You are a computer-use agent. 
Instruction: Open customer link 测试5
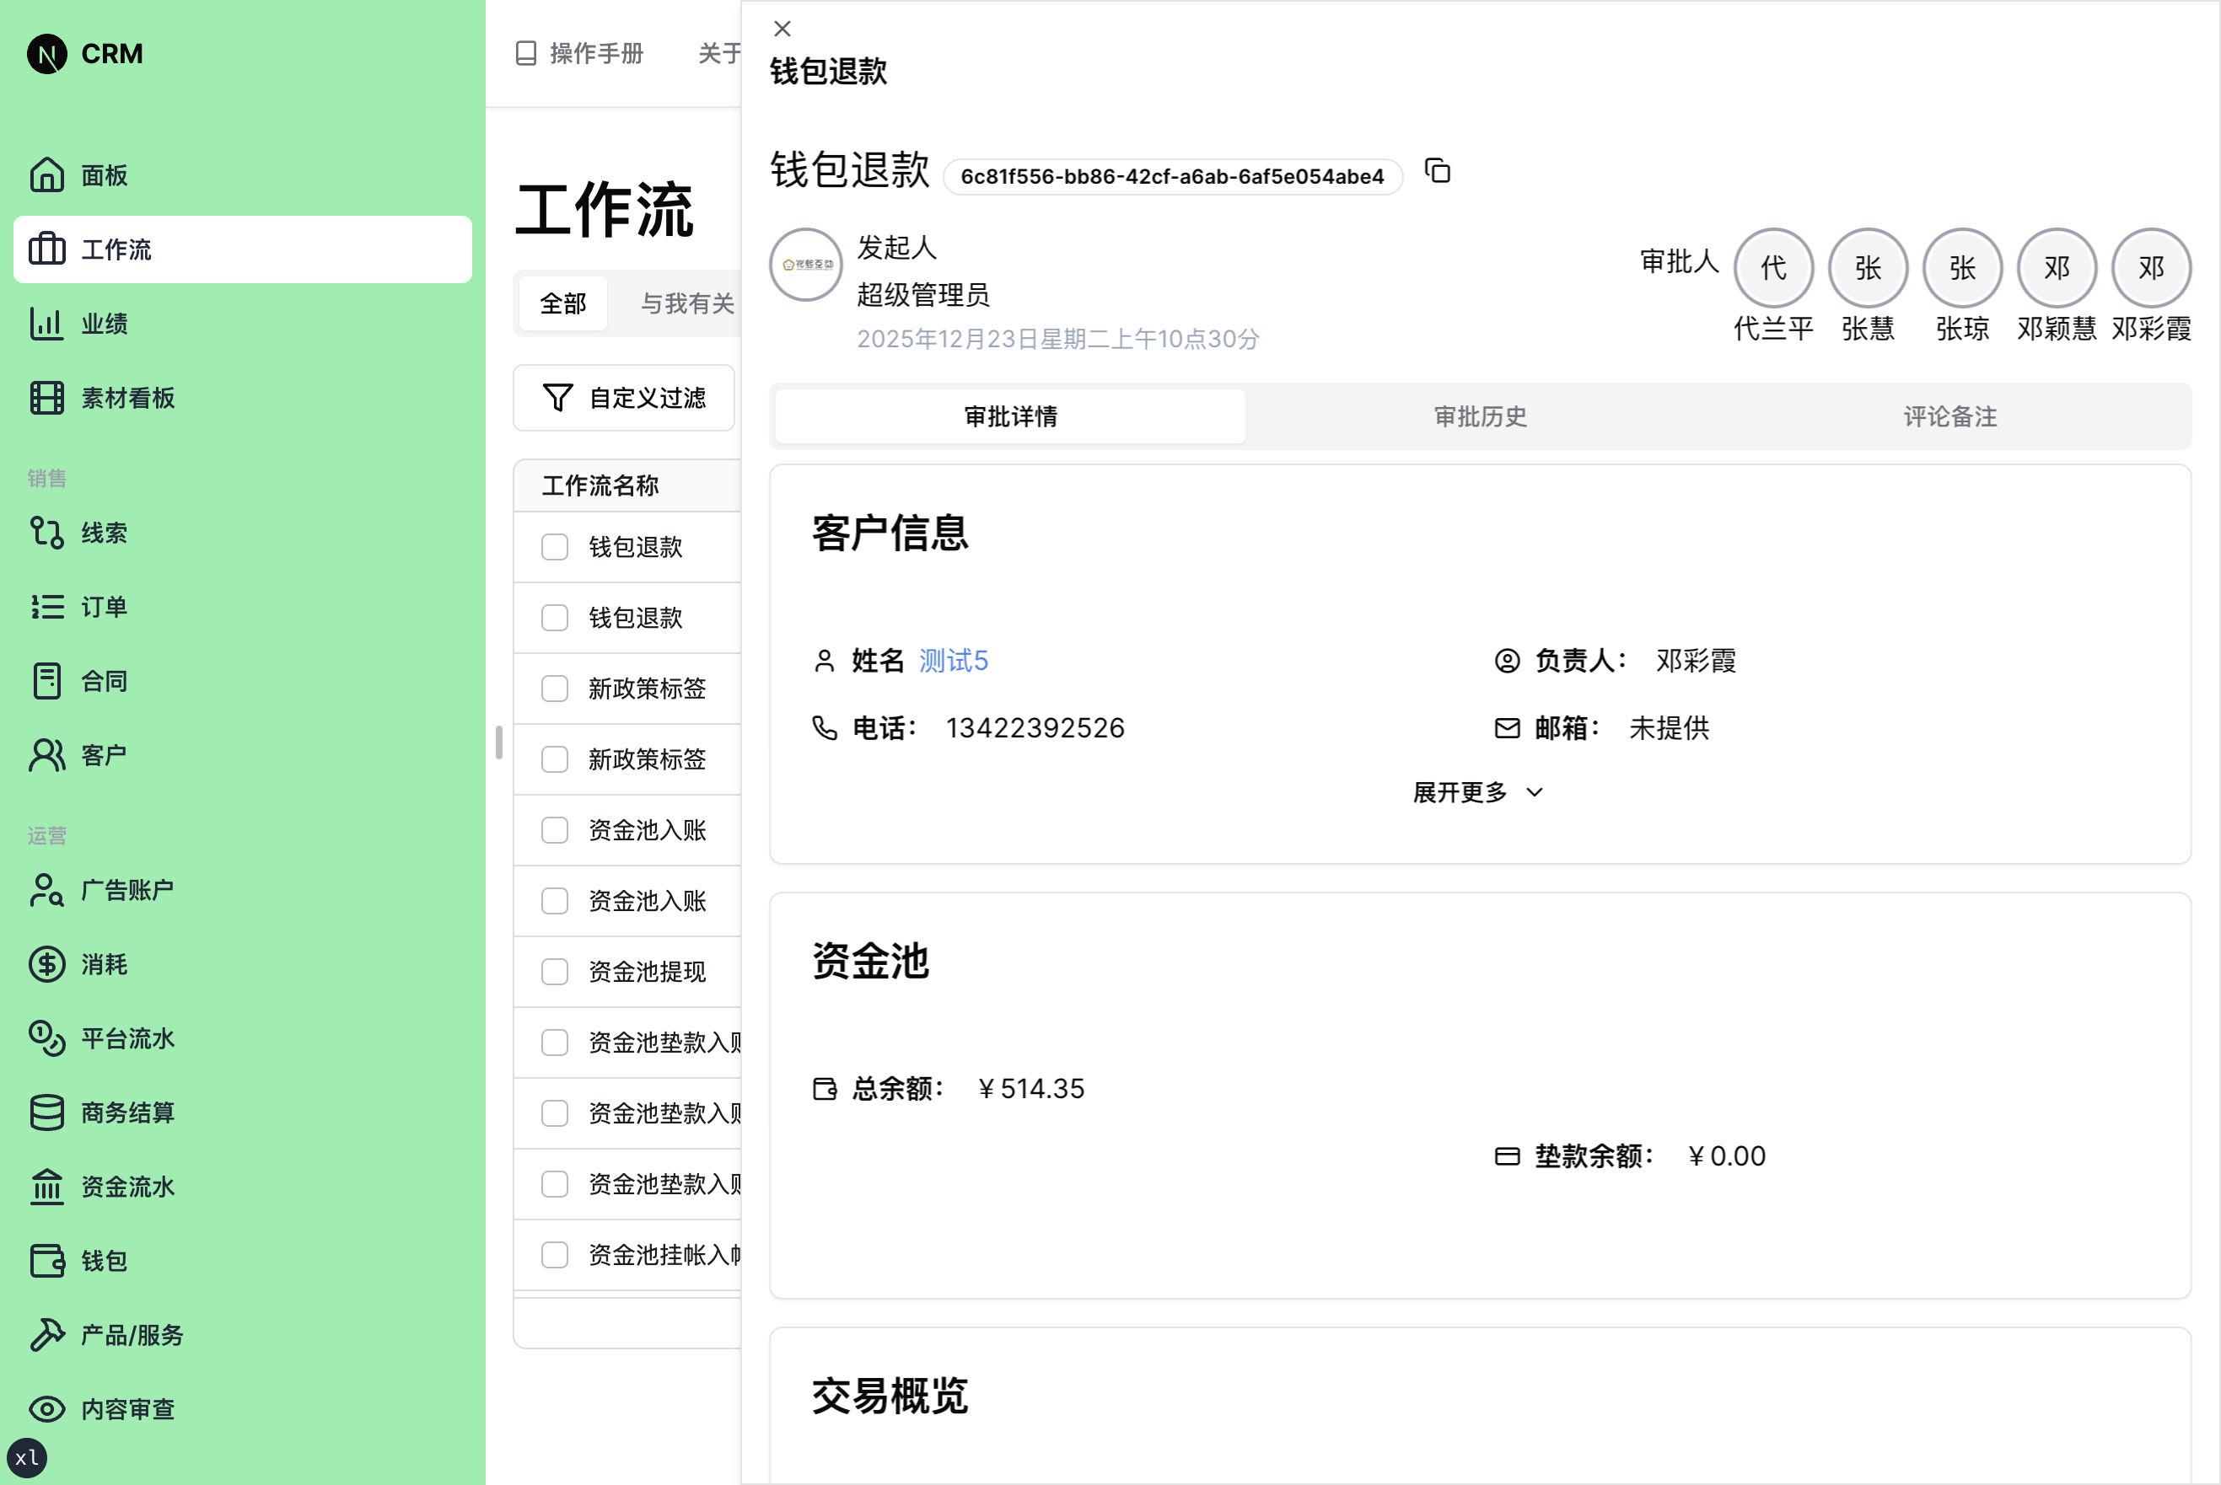pos(953,660)
